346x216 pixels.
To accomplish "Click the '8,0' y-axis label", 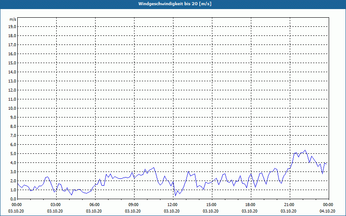I will 13,126.
